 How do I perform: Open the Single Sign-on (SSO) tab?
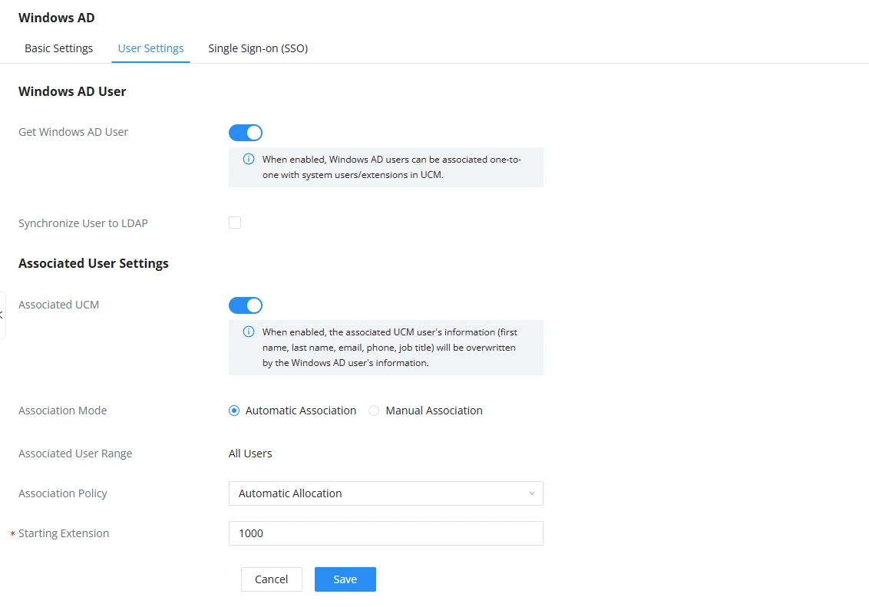[258, 48]
